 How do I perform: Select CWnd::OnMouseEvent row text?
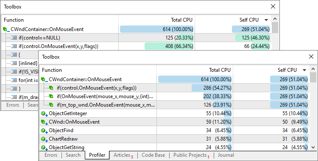(74, 122)
